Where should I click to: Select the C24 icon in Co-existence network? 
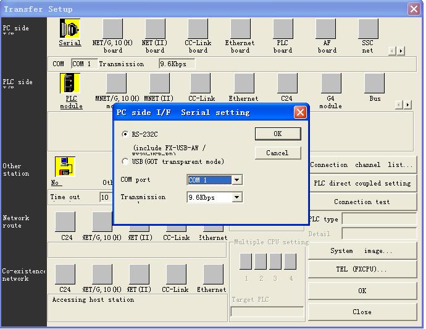click(65, 275)
